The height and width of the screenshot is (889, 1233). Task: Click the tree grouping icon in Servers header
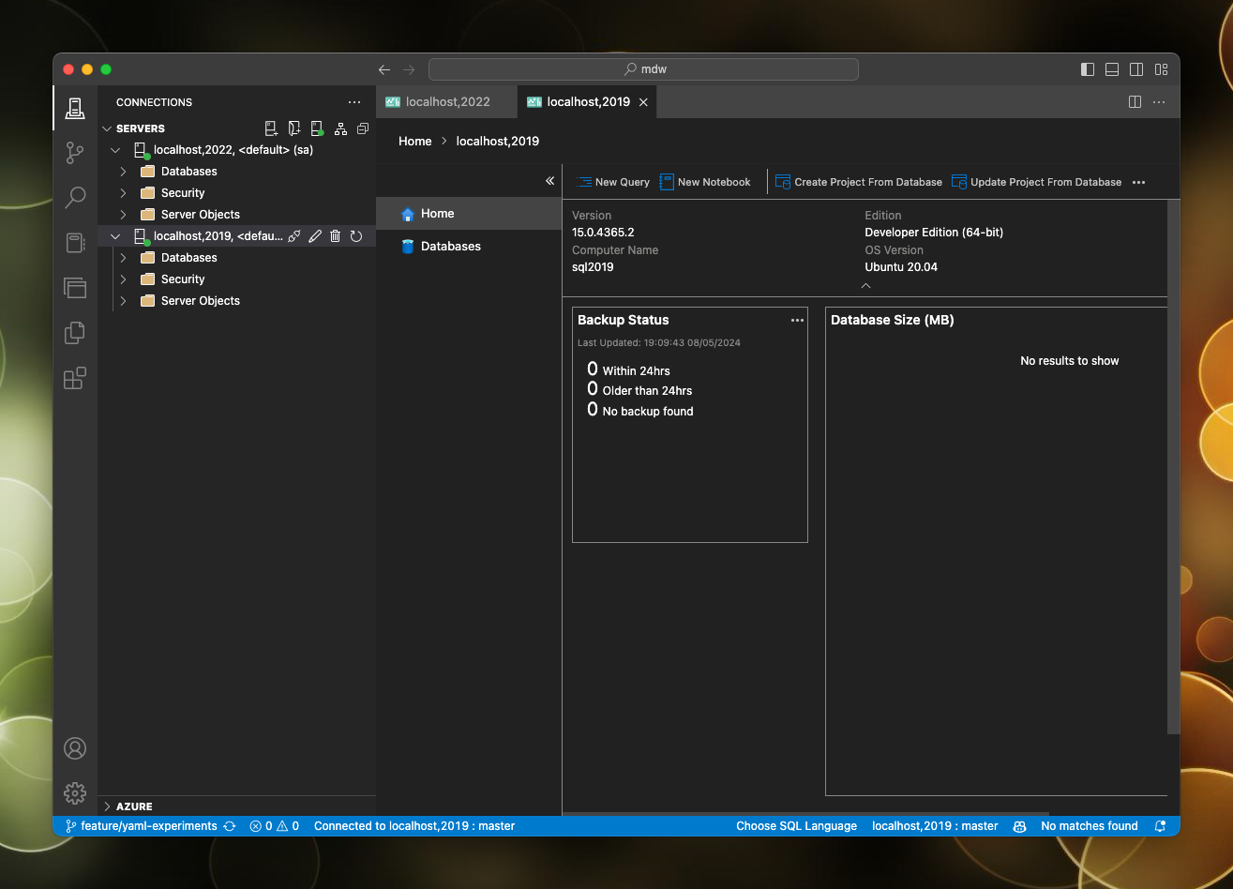click(340, 128)
